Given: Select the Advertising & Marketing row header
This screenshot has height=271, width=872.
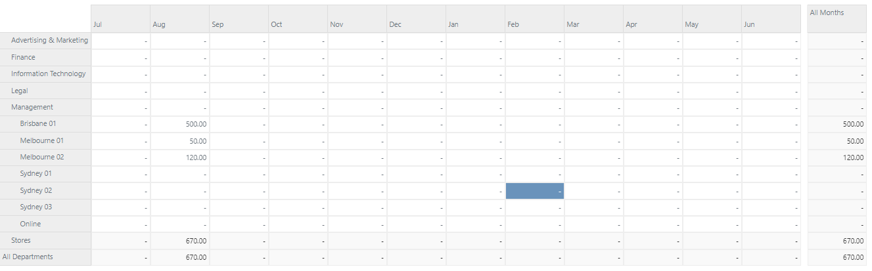Looking at the screenshot, I should 49,41.
